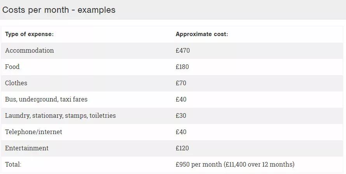Select the Food expense label
Image resolution: width=346 pixels, height=174 pixels.
[x=12, y=67]
